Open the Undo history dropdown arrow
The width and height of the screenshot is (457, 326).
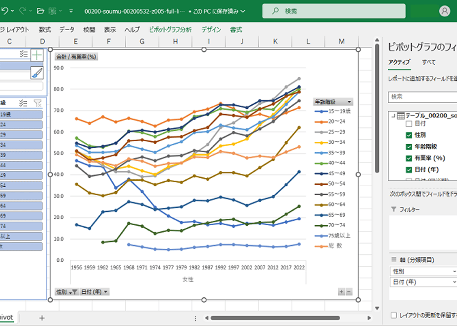point(12,11)
